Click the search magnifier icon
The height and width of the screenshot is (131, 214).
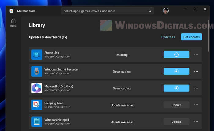coord(150,11)
